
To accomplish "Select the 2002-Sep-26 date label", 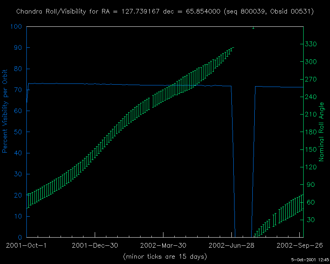I will (300, 246).
